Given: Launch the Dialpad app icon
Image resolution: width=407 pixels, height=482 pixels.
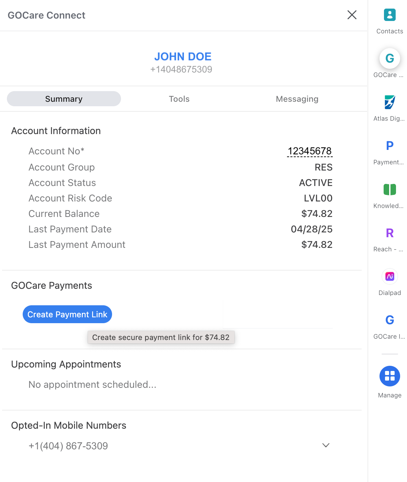Looking at the screenshot, I should 389,276.
